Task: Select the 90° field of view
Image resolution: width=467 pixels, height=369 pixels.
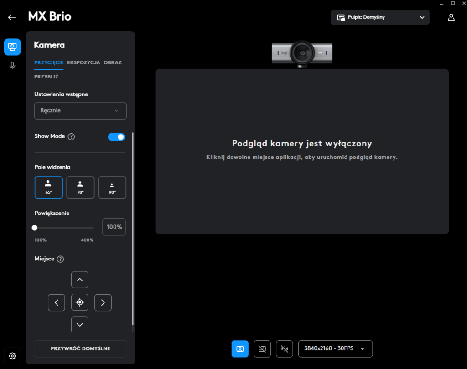Action: (112, 187)
